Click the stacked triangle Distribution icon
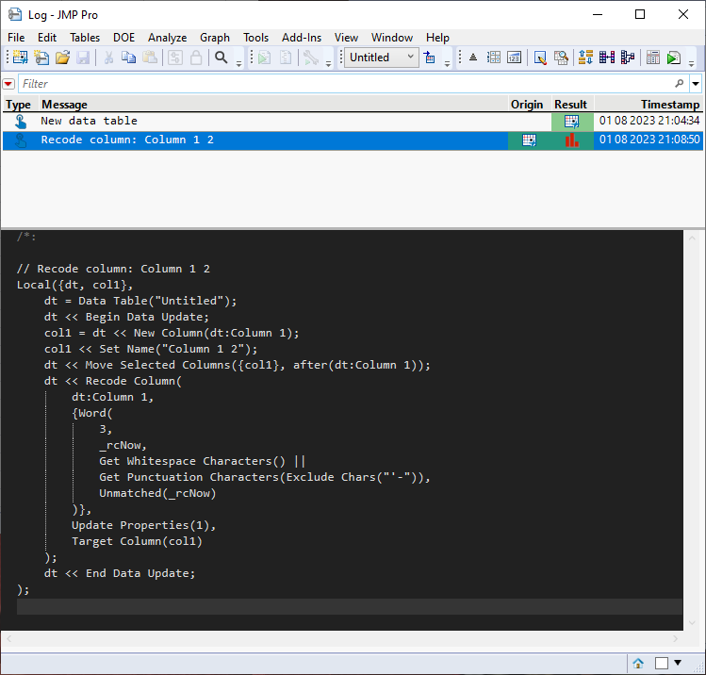 pos(473,58)
